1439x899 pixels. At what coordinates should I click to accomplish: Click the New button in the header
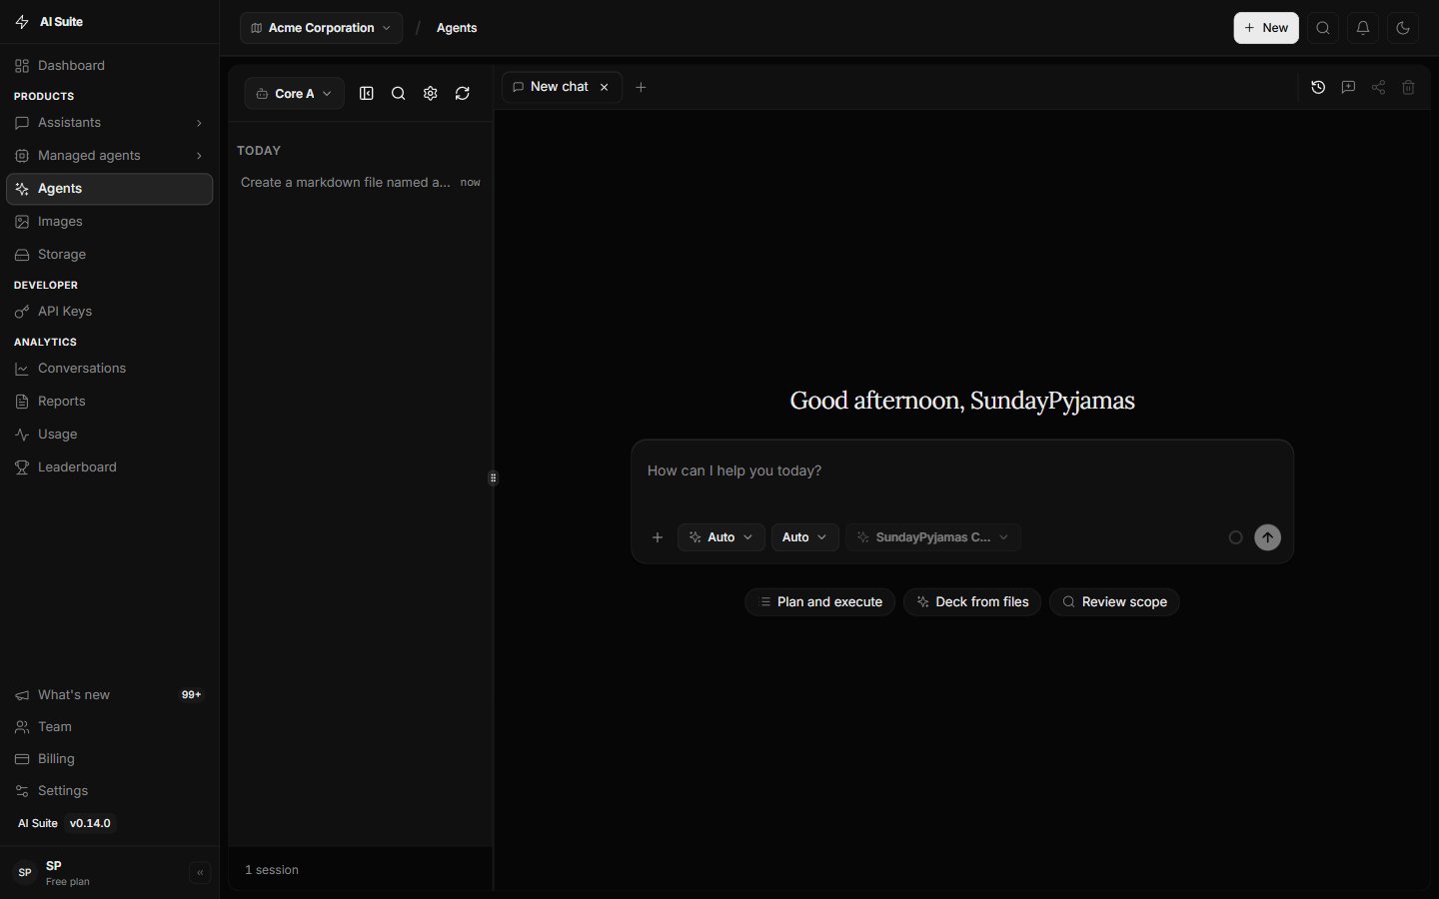(1266, 28)
